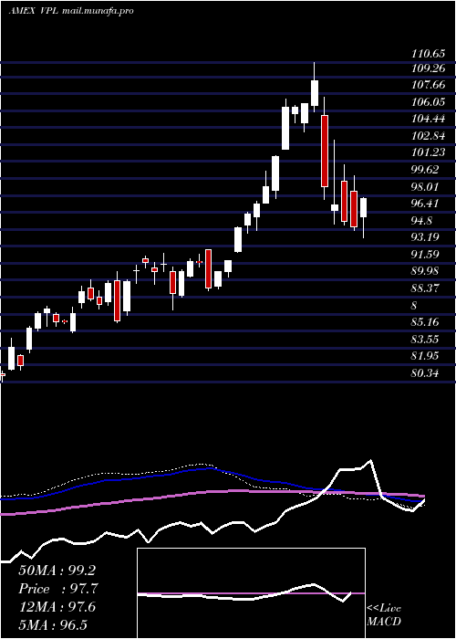Click the 81.95 price level label

click(x=426, y=356)
